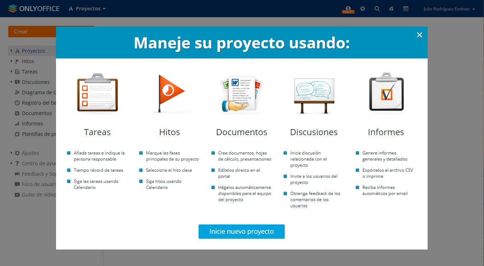The width and height of the screenshot is (484, 266).
Task: Close the Maneje su proyecto dialog
Action: tap(419, 35)
